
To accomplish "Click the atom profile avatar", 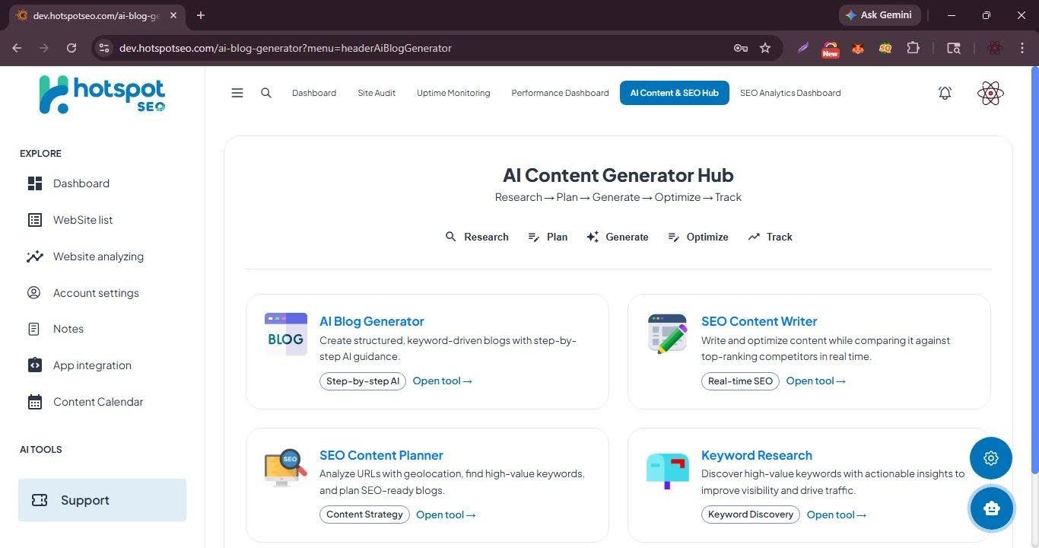I will (x=990, y=93).
